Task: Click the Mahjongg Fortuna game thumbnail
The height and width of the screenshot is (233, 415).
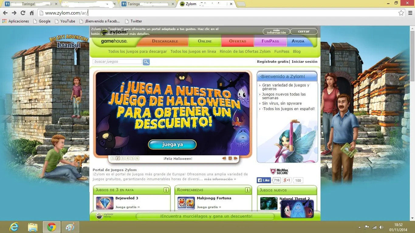Action: [x=186, y=203]
